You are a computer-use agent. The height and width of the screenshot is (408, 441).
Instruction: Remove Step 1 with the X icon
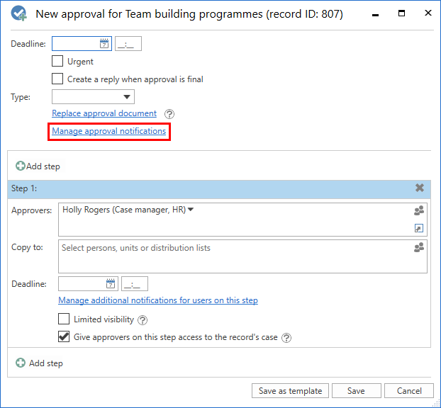click(420, 188)
